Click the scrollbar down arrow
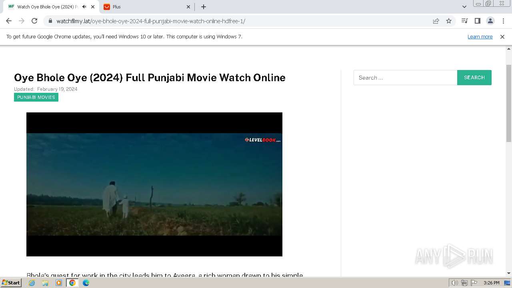This screenshot has width=512, height=288. click(509, 273)
